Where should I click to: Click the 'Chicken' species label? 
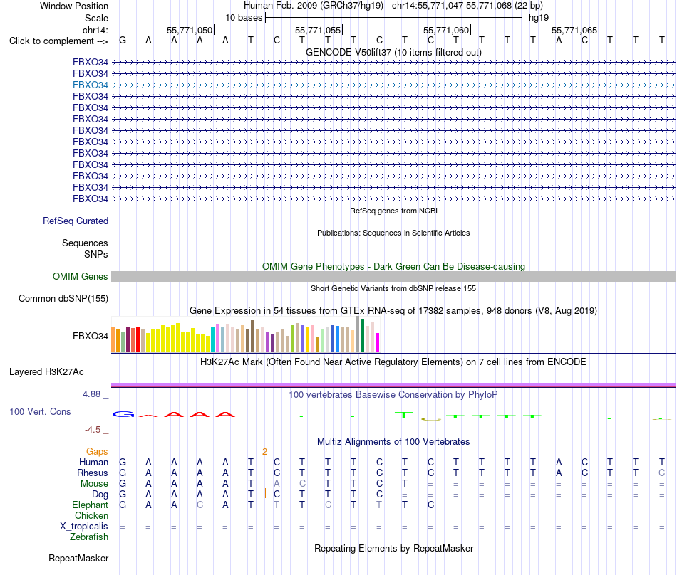pyautogui.click(x=91, y=515)
